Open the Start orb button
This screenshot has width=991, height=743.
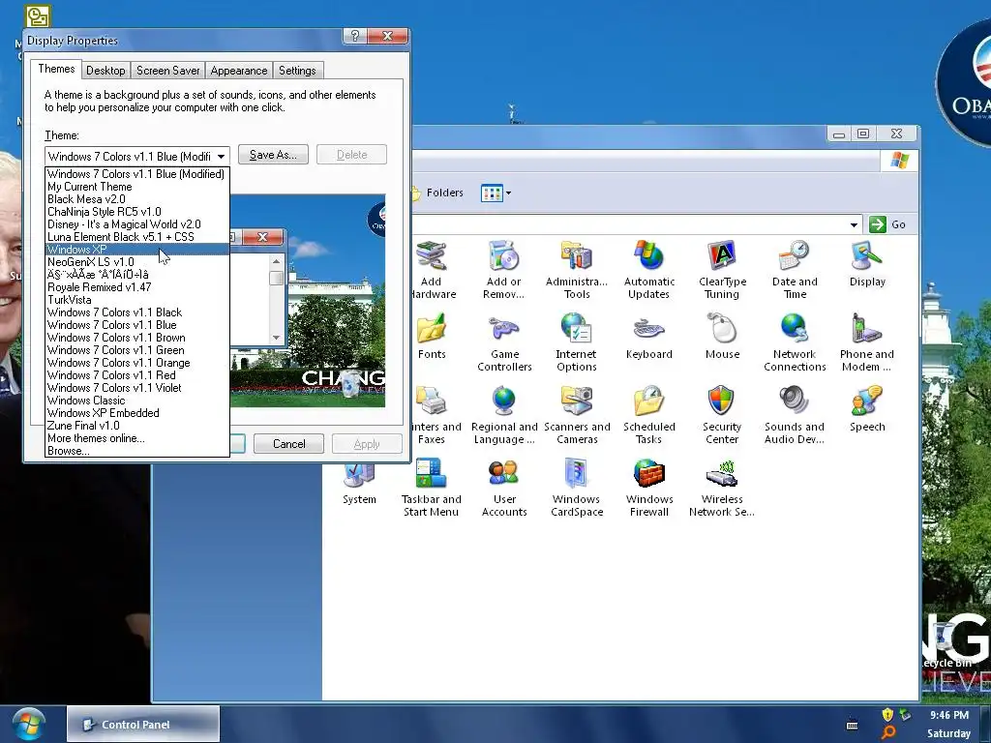point(28,724)
